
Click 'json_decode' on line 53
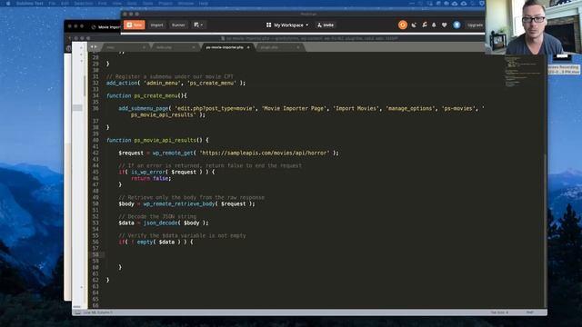[x=160, y=223]
